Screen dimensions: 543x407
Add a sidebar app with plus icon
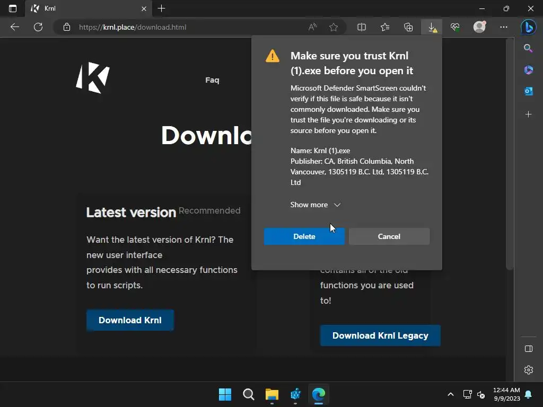click(x=529, y=114)
